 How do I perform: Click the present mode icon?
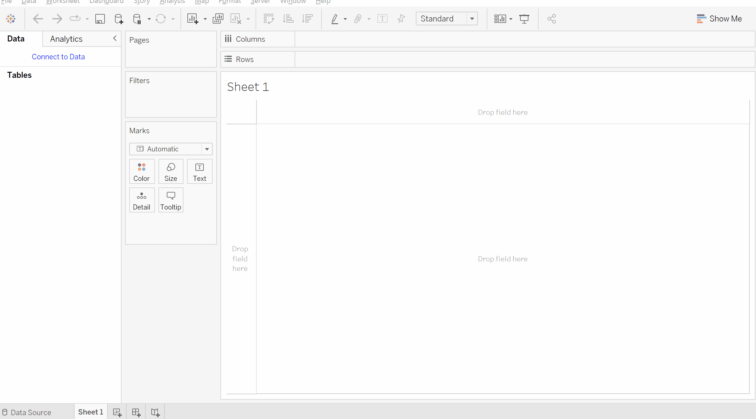(x=525, y=18)
